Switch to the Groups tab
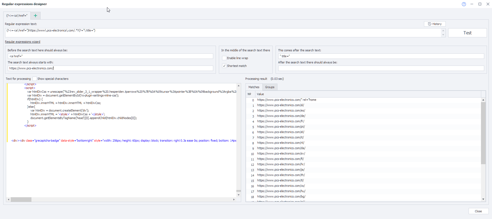Screen dimensions: 492x219 [270, 87]
